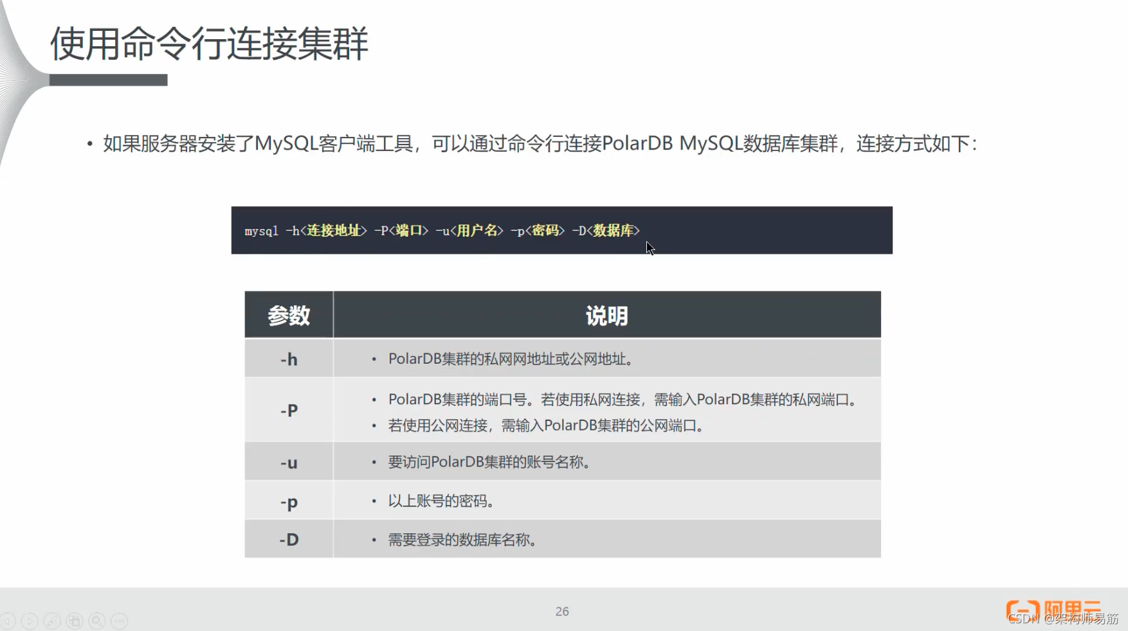
Task: Click the text 若使用公网连接，需输入PolarDB集群的公网端口
Action: pos(545,425)
